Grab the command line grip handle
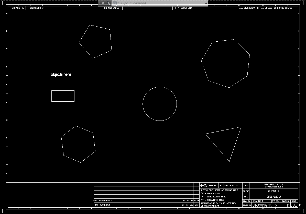The image size is (306, 214). [99, 3]
